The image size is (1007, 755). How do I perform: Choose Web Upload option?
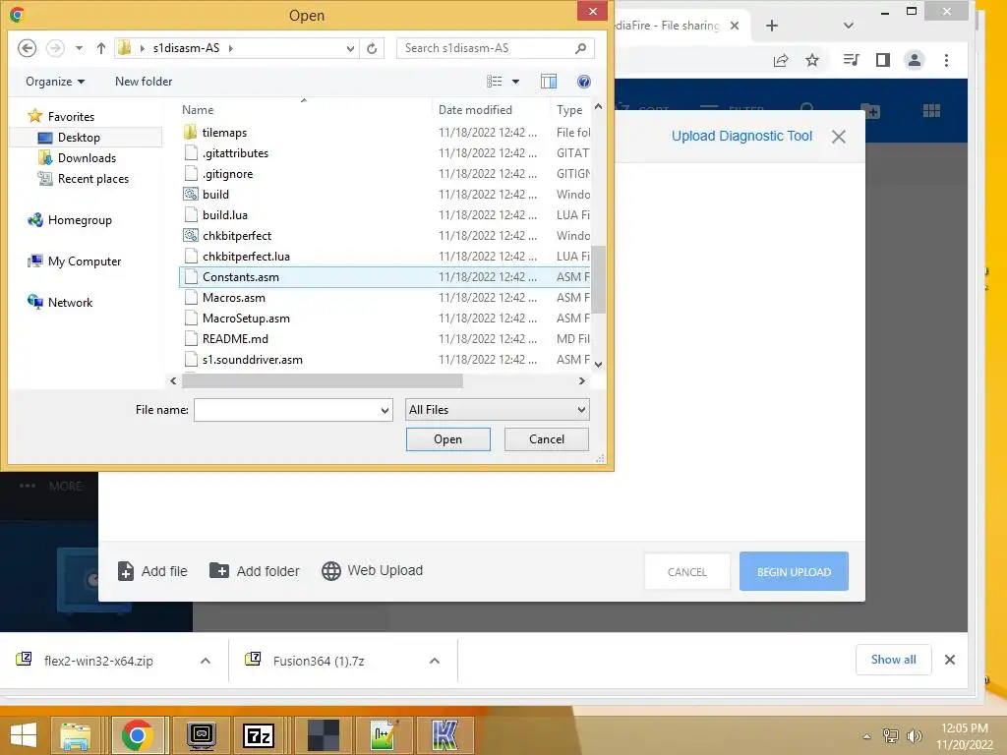373,571
